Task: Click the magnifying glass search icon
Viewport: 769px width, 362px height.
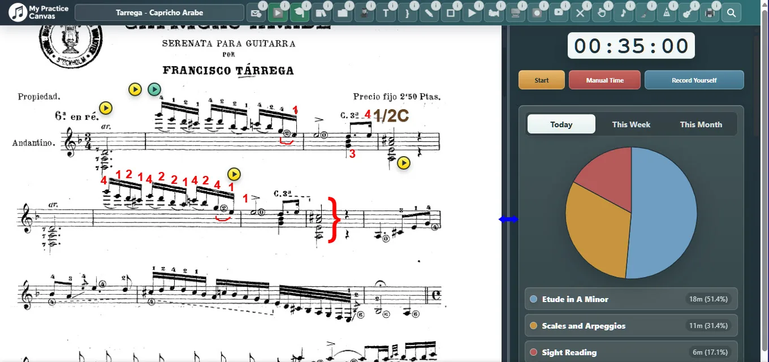Action: [x=731, y=13]
